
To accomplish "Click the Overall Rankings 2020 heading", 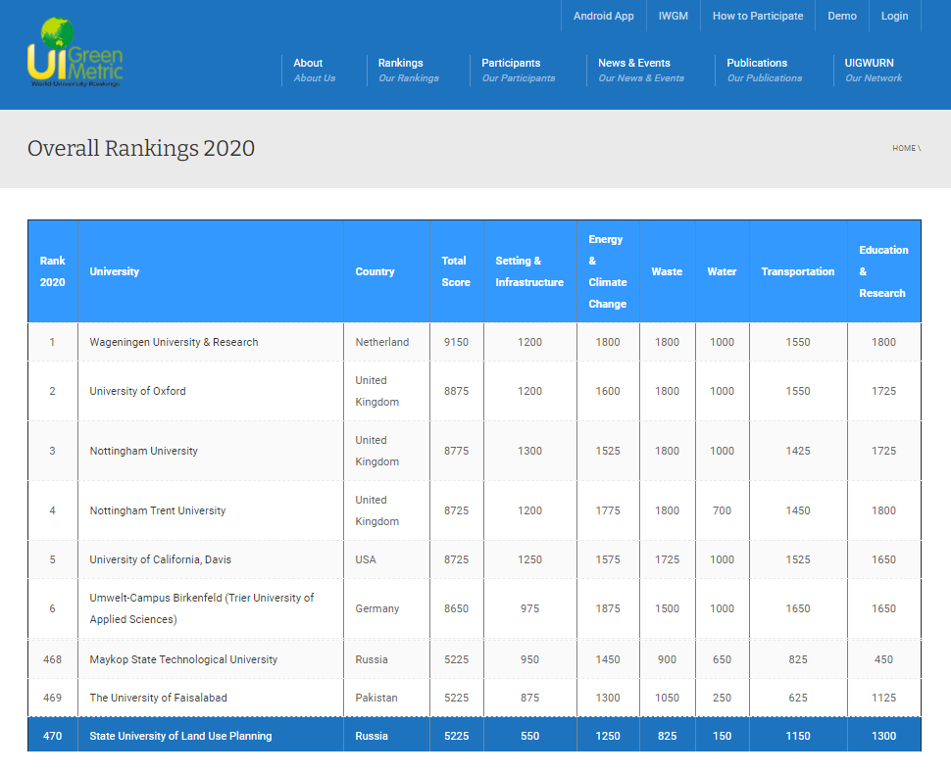I will click(x=141, y=149).
